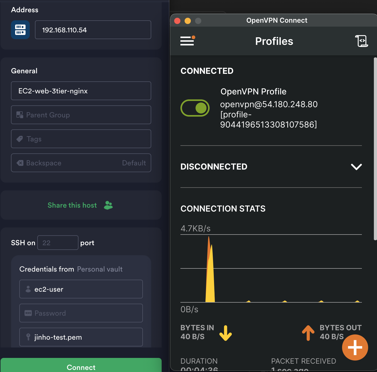Click the BYTES OUT 40 B/S readout
Viewport: 377px width, 372px height.
[x=341, y=332]
